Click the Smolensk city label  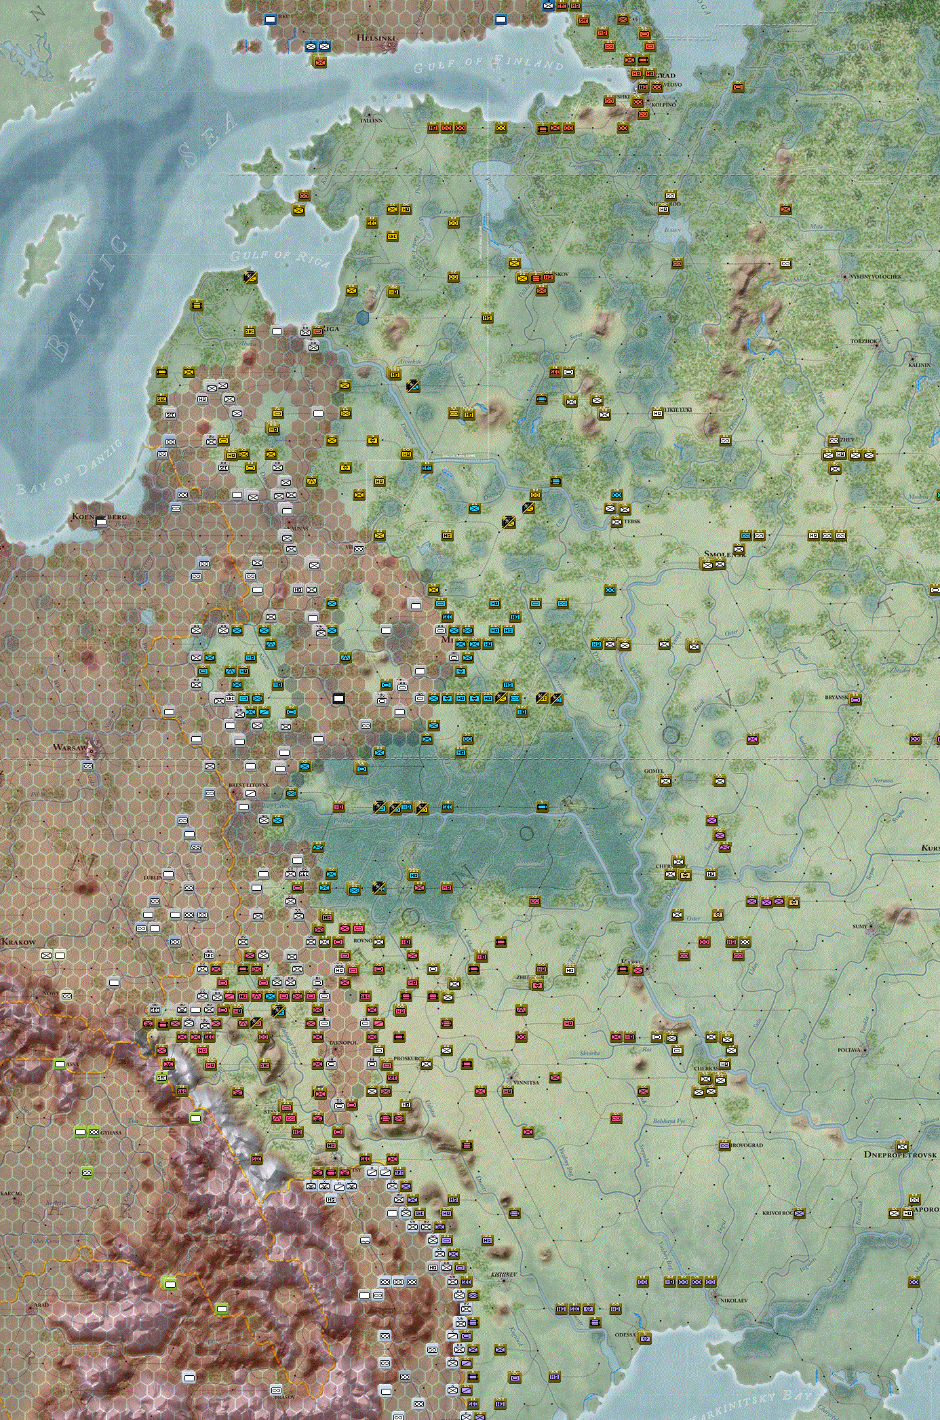point(725,554)
